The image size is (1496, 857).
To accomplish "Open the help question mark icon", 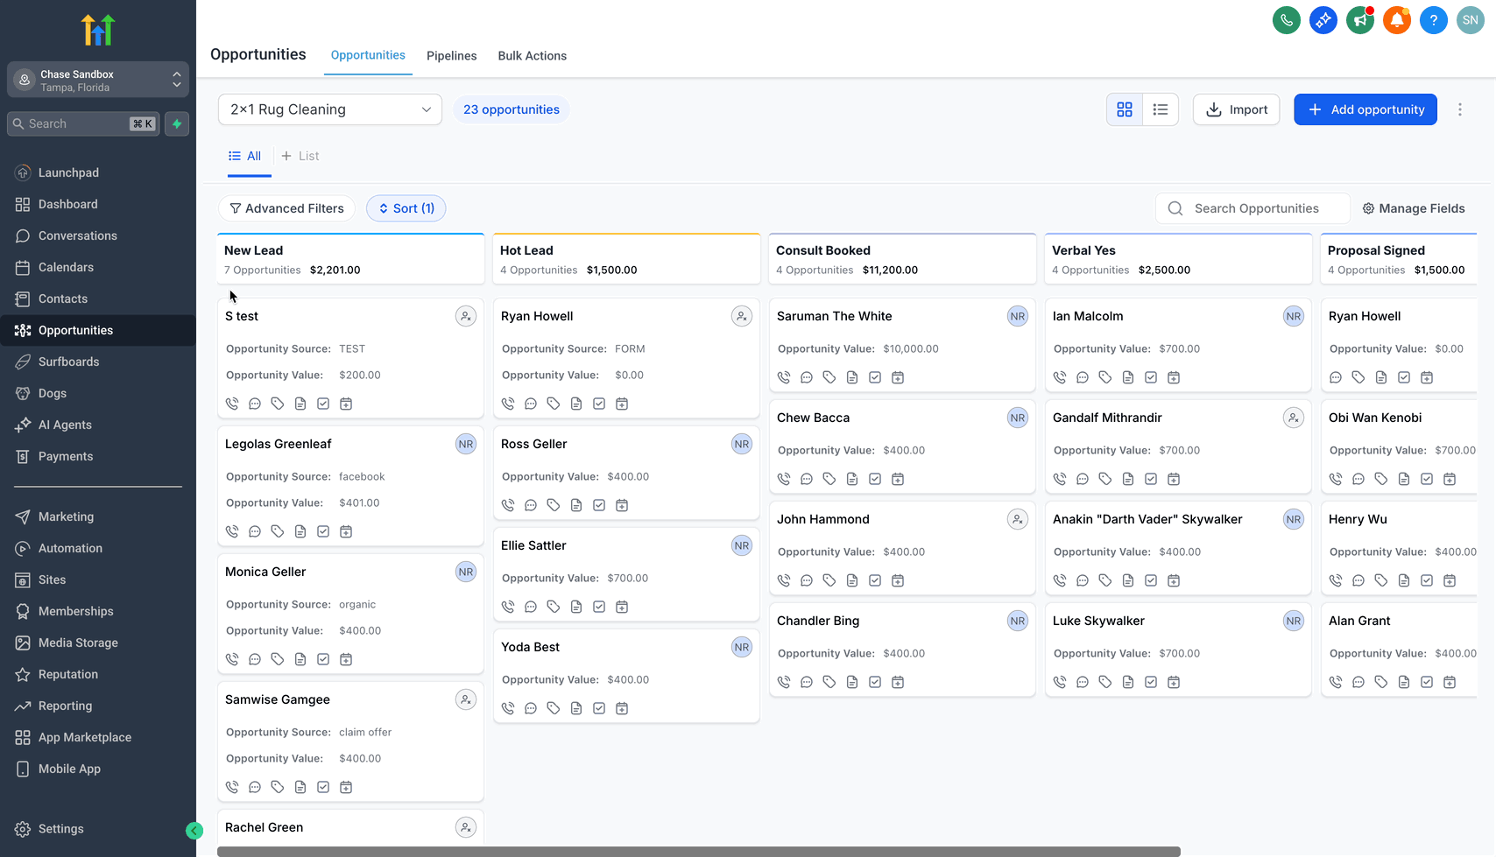I will point(1433,20).
